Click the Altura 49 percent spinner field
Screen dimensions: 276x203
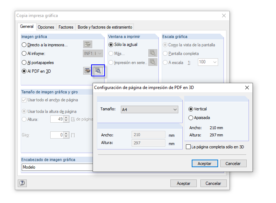(57, 119)
